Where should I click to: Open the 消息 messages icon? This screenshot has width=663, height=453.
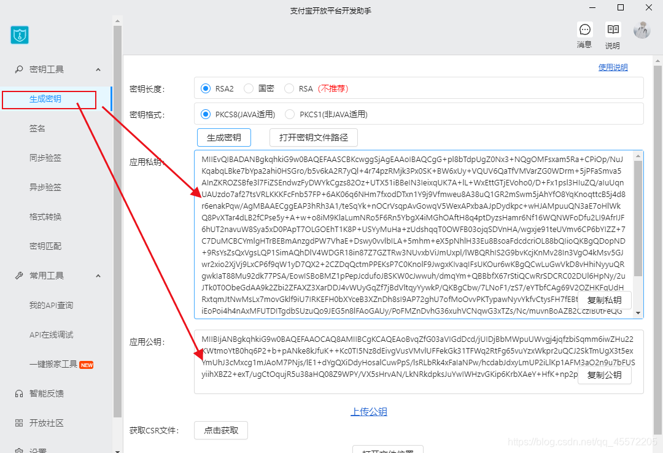(x=585, y=29)
